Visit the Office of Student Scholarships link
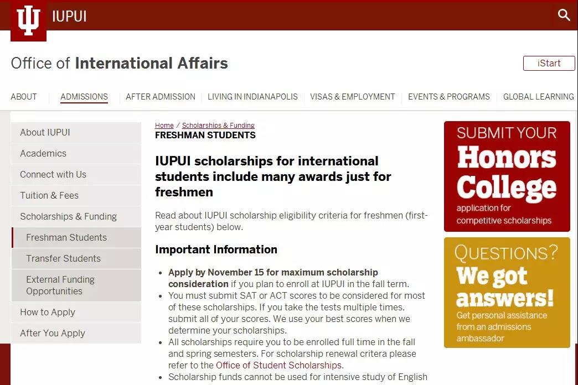Viewport: 578px width, 385px height. pos(278,365)
